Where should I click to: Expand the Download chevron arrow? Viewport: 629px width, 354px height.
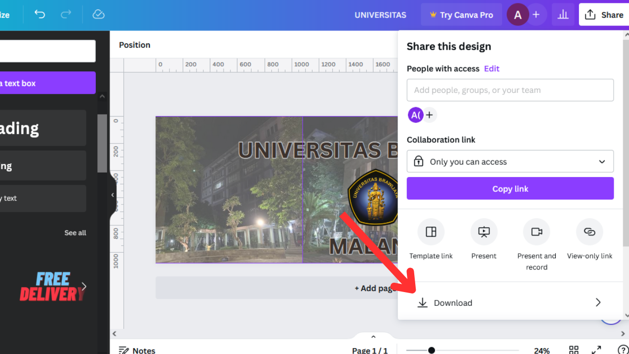(x=598, y=302)
